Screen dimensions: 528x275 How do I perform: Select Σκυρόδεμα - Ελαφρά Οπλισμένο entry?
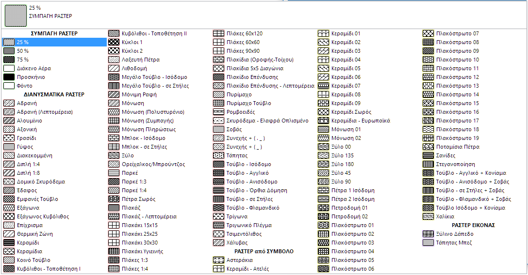pyautogui.click(x=267, y=121)
